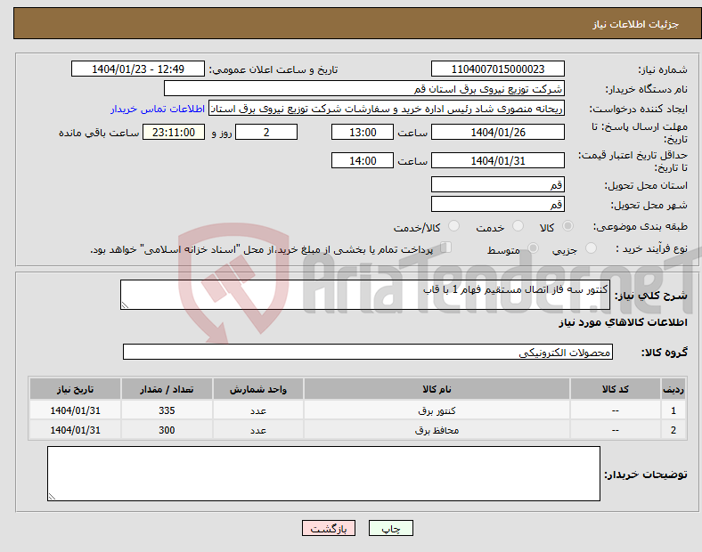Click the نام کالا column header
The width and height of the screenshot is (702, 552).
(x=437, y=389)
